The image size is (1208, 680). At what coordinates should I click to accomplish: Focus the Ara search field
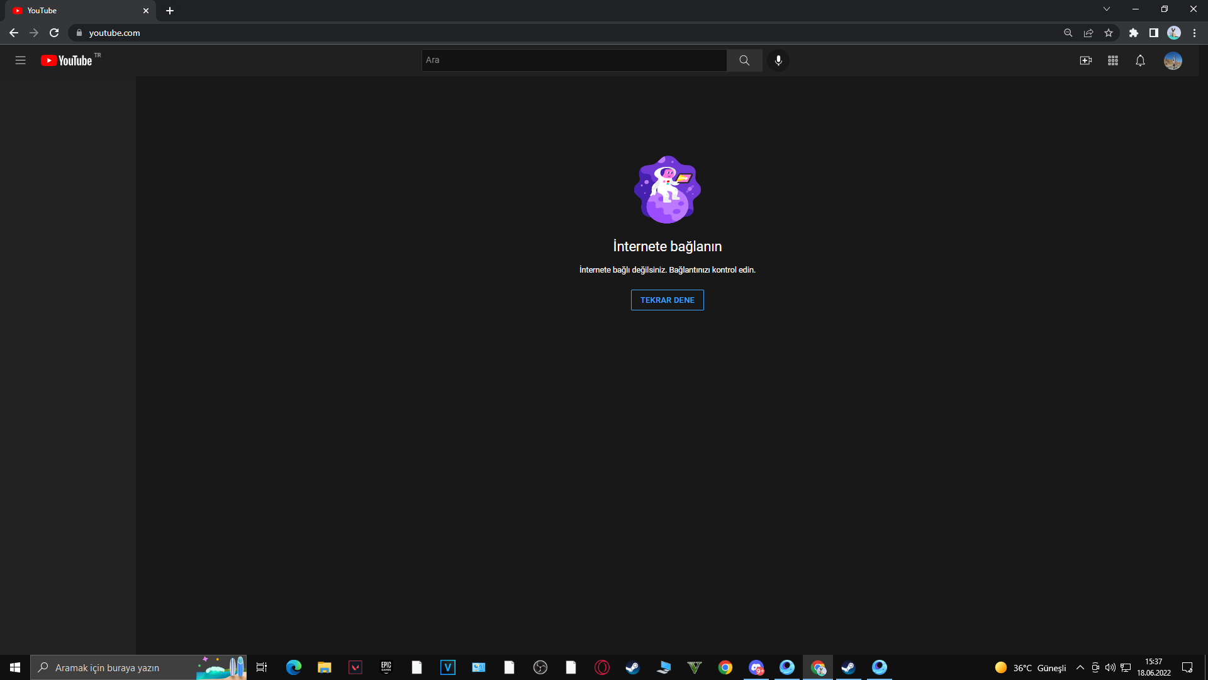coord(574,60)
